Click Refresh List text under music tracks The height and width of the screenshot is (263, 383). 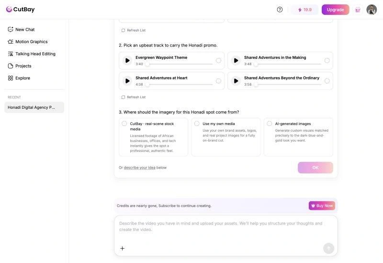click(x=136, y=97)
